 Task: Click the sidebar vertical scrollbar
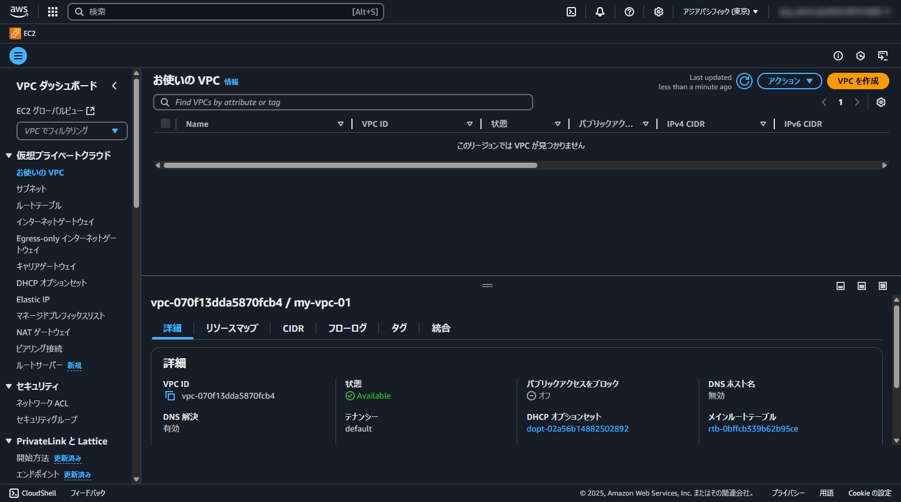[136, 143]
